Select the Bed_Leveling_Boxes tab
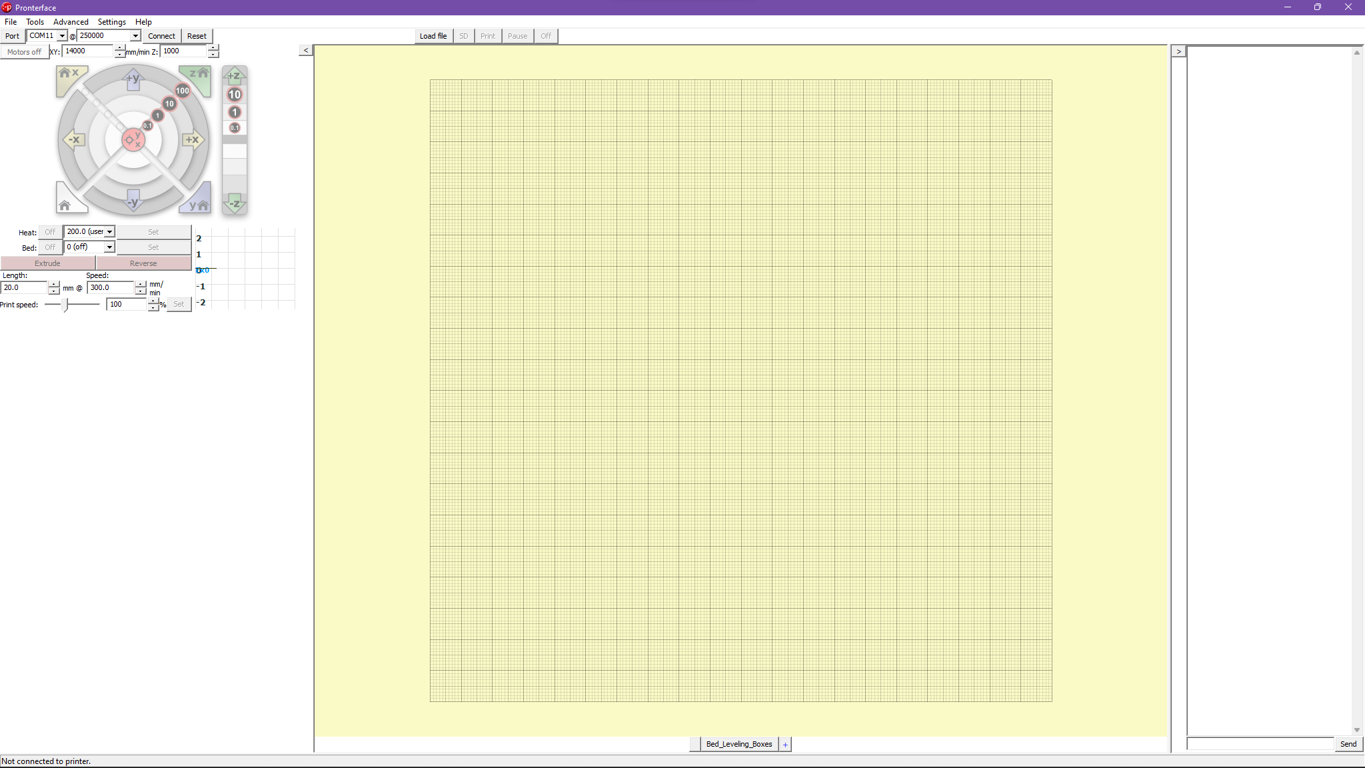Screen dimensions: 1365x768 (738, 744)
